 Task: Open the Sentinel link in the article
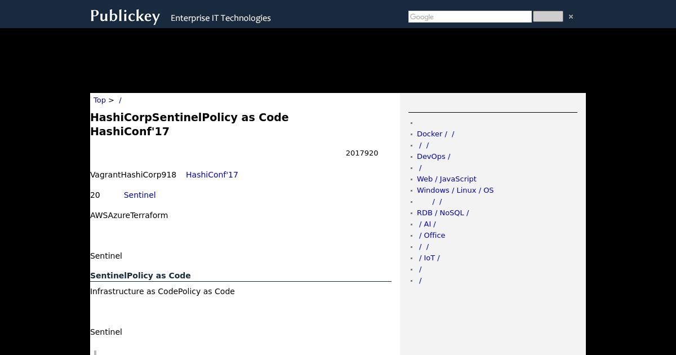pyautogui.click(x=140, y=195)
